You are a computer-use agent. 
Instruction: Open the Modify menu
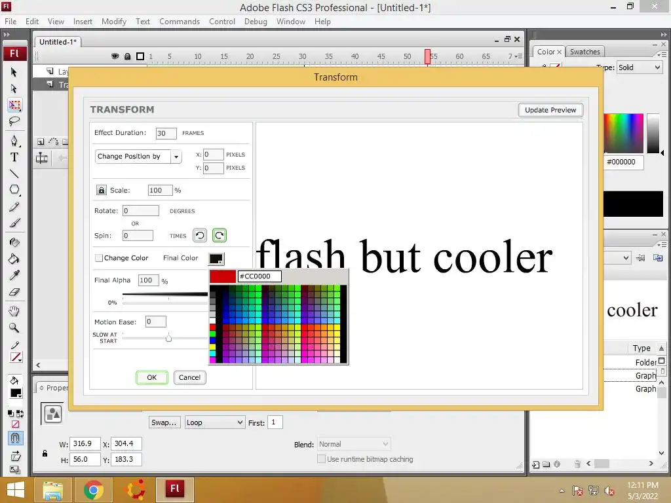(114, 22)
